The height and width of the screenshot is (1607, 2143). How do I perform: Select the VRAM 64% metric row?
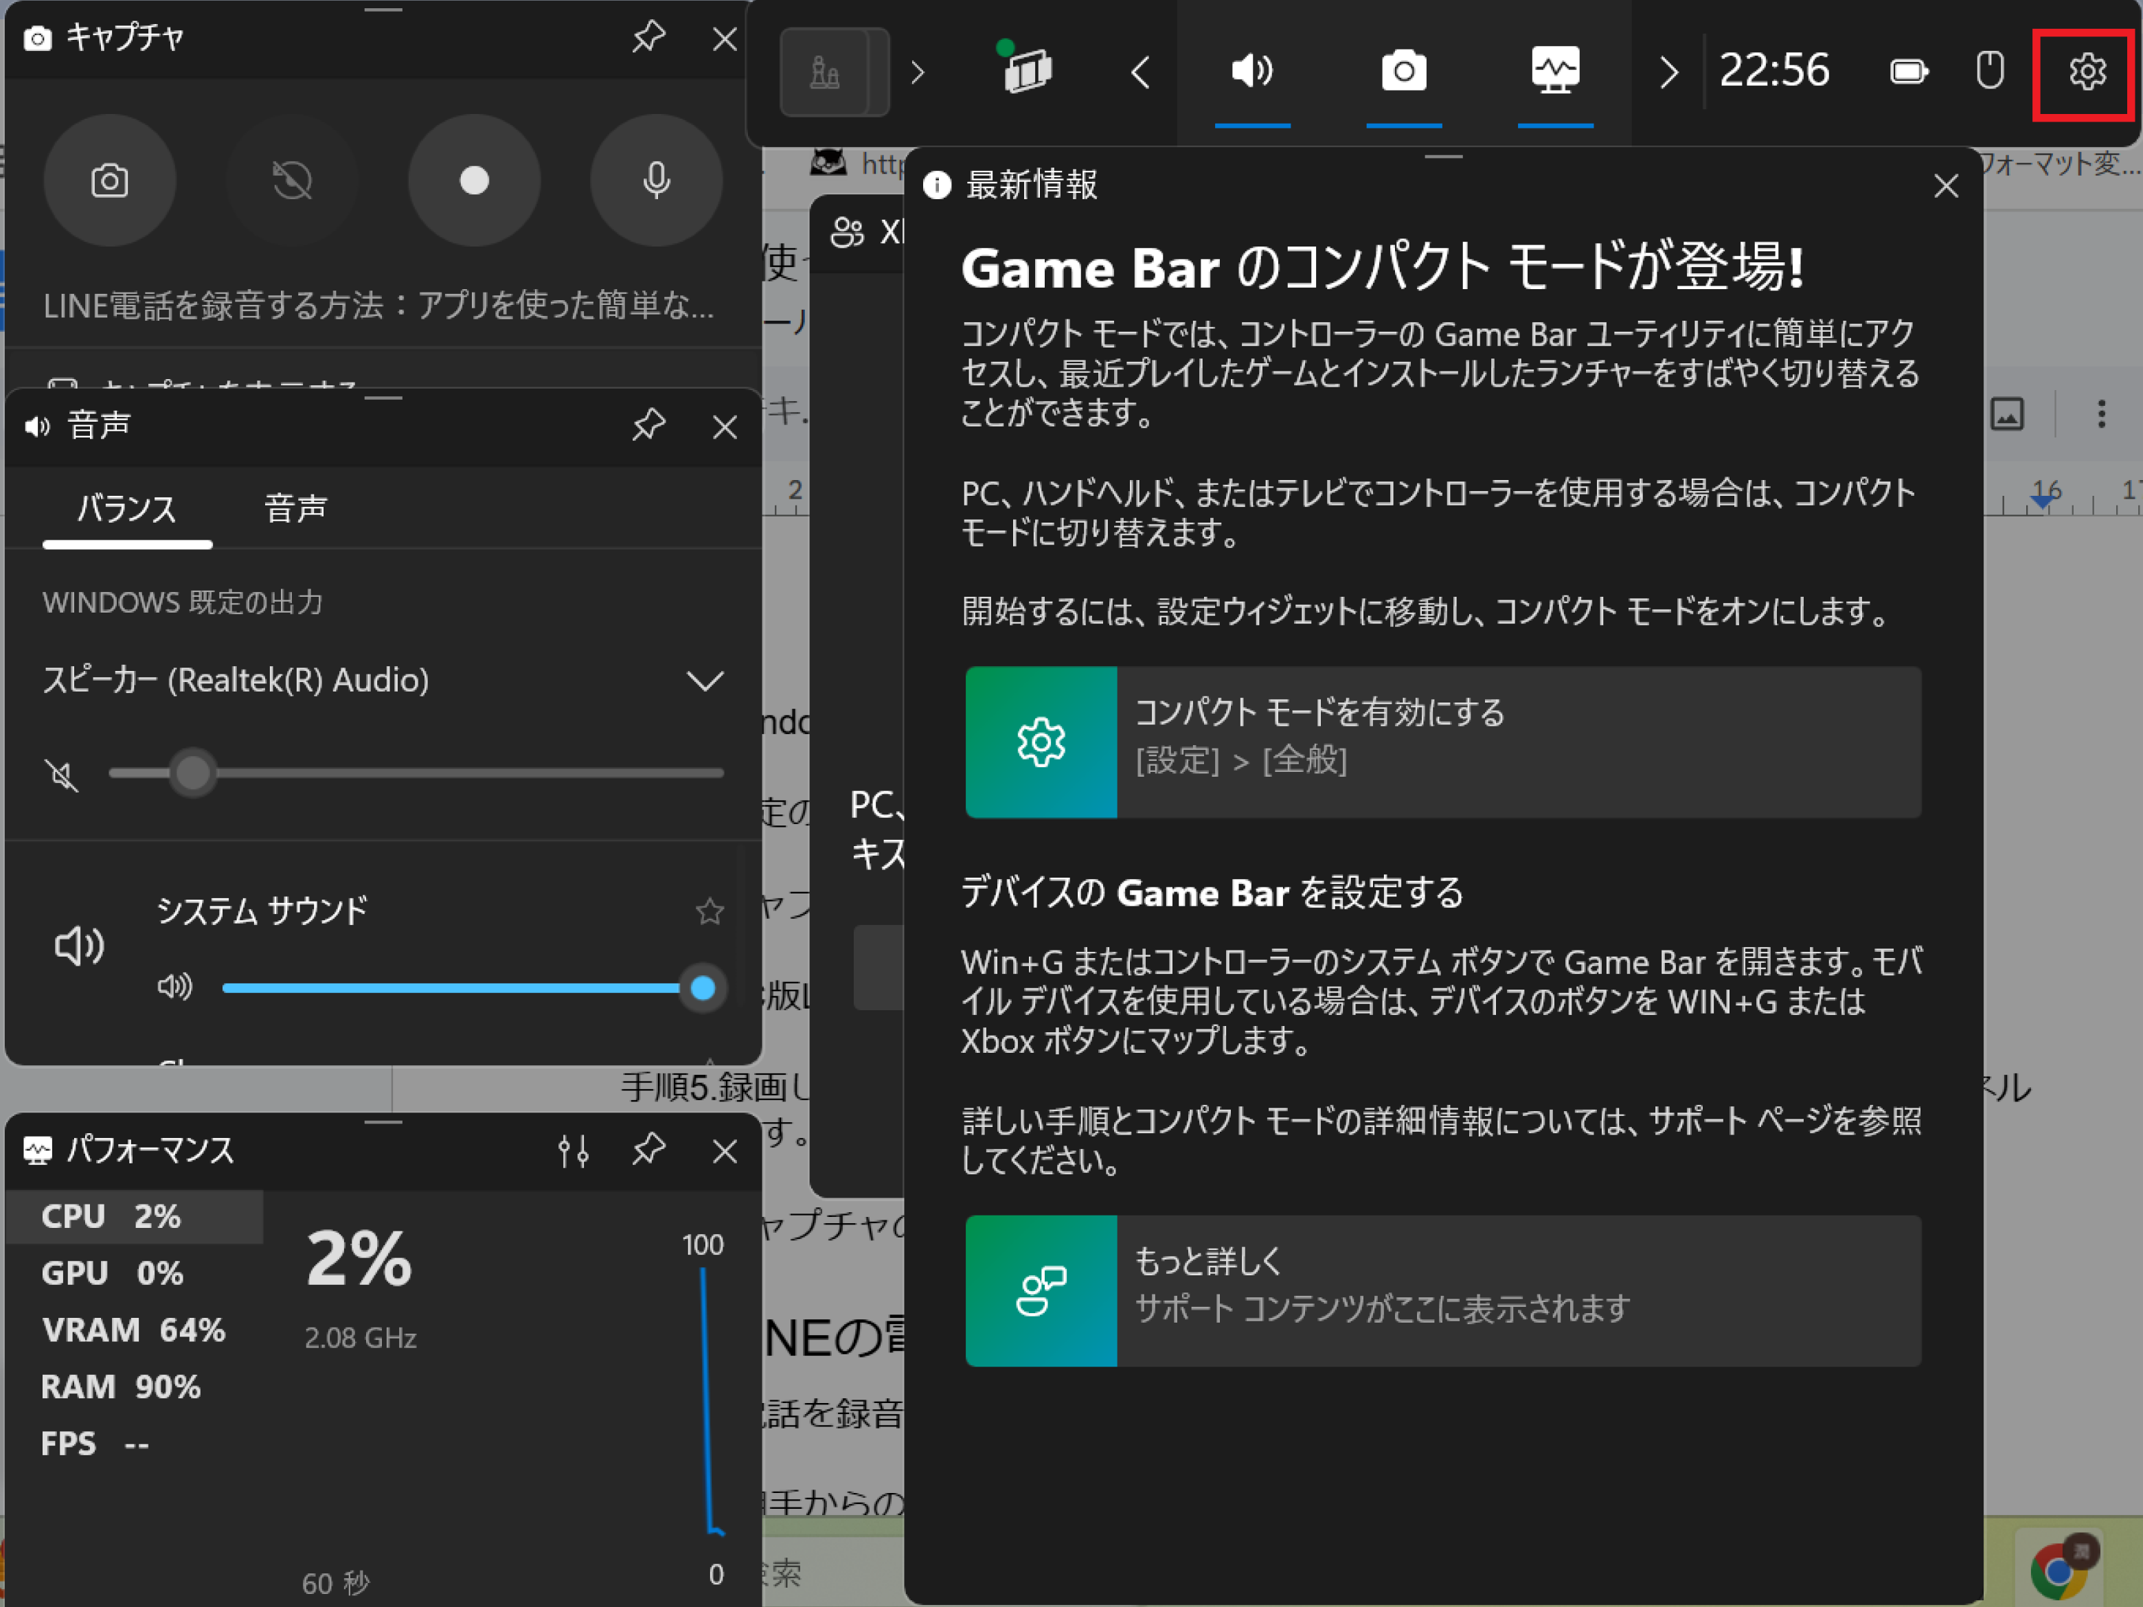(135, 1330)
